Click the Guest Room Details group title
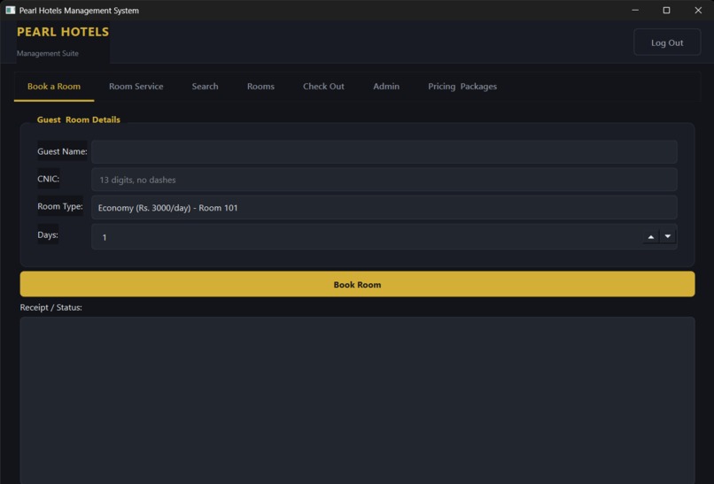This screenshot has height=484, width=714. point(78,119)
